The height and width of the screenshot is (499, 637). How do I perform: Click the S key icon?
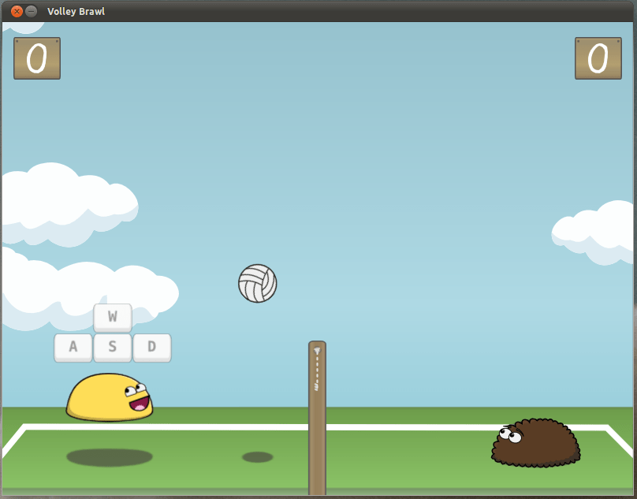(113, 348)
